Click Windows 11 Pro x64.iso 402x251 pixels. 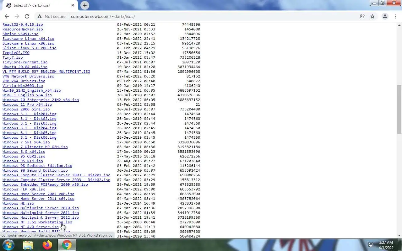(27, 104)
